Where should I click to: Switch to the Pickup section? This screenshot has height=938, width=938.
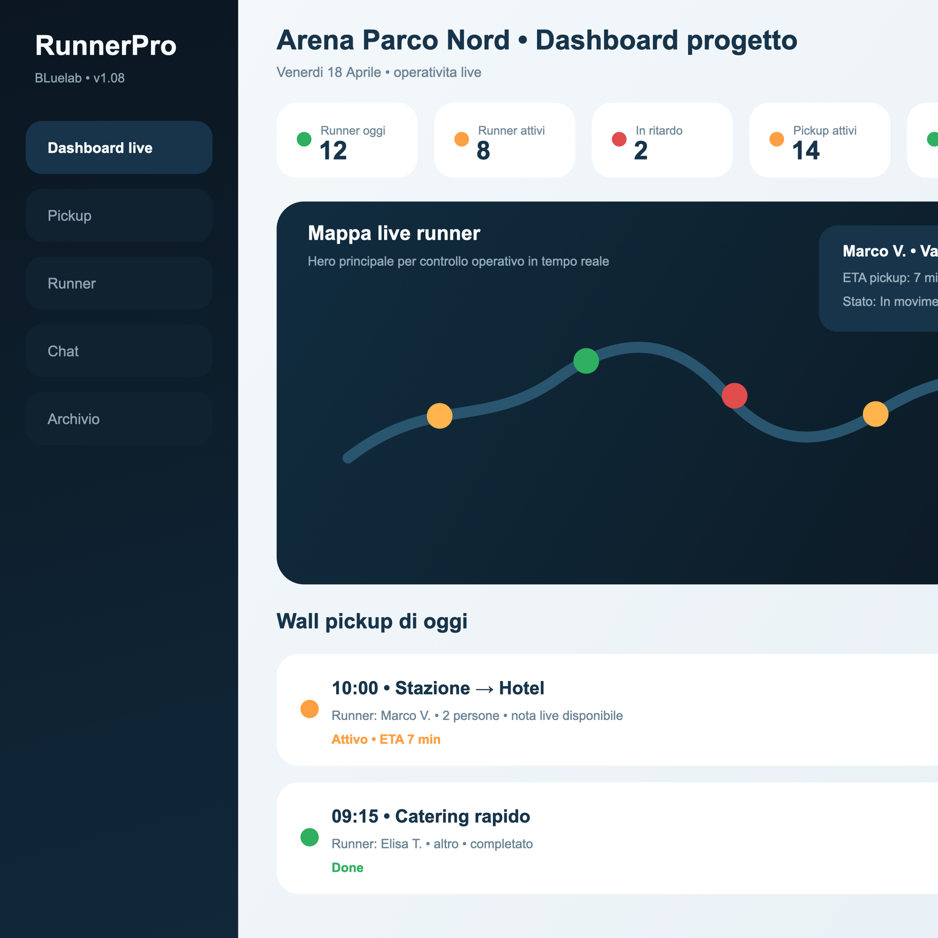pos(119,215)
